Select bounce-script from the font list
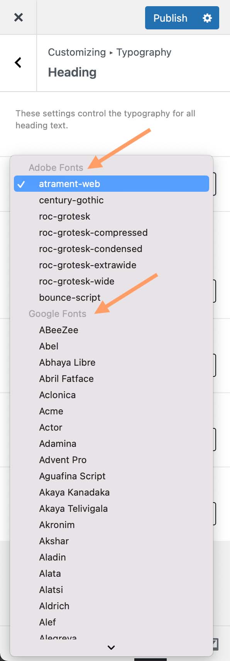Image resolution: width=230 pixels, height=661 pixels. tap(70, 297)
